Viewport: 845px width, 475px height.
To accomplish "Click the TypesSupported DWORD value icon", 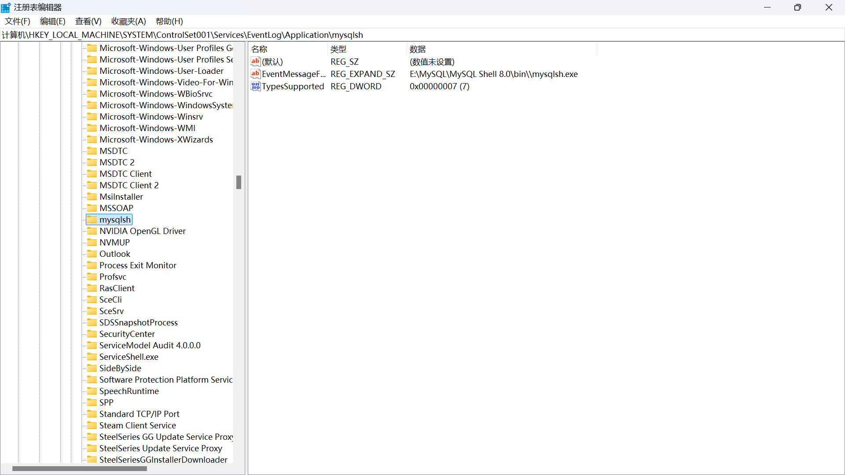I will click(256, 86).
